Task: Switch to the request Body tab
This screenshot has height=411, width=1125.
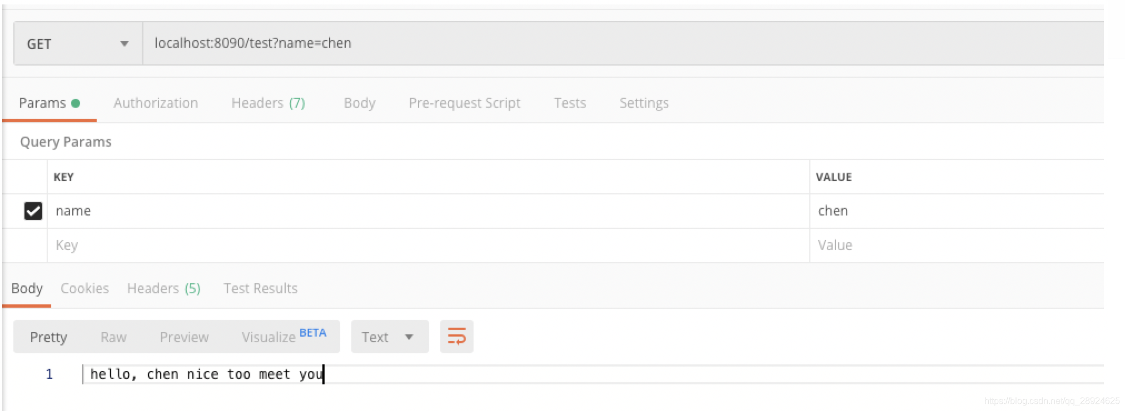Action: [x=360, y=103]
